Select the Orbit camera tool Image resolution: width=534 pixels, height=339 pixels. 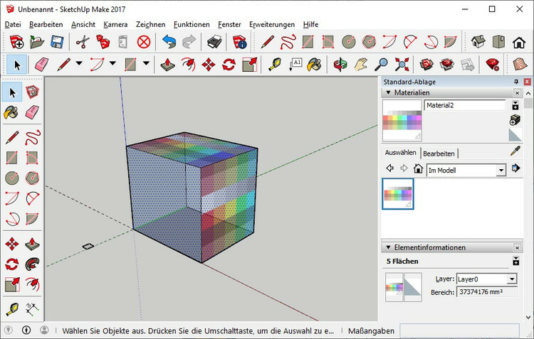pyautogui.click(x=341, y=65)
